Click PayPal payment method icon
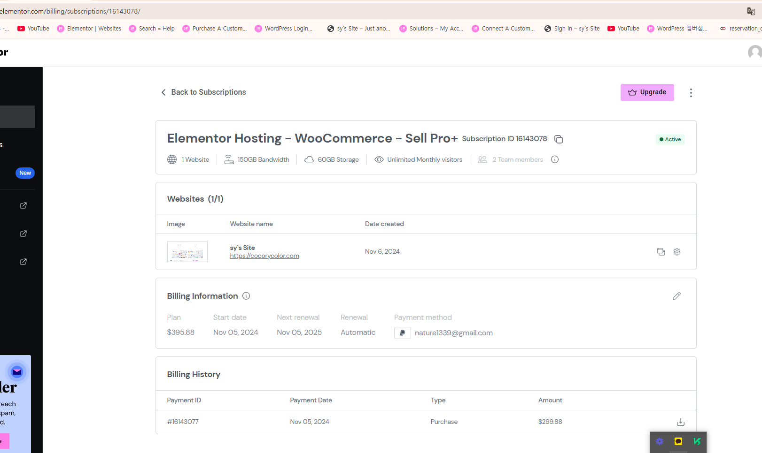Screen dimensions: 762x453 tap(403, 333)
